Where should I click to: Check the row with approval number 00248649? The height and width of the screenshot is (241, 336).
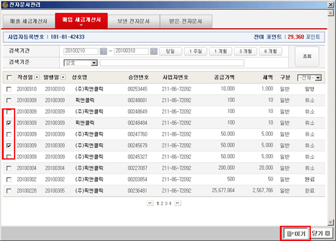pos(9,112)
